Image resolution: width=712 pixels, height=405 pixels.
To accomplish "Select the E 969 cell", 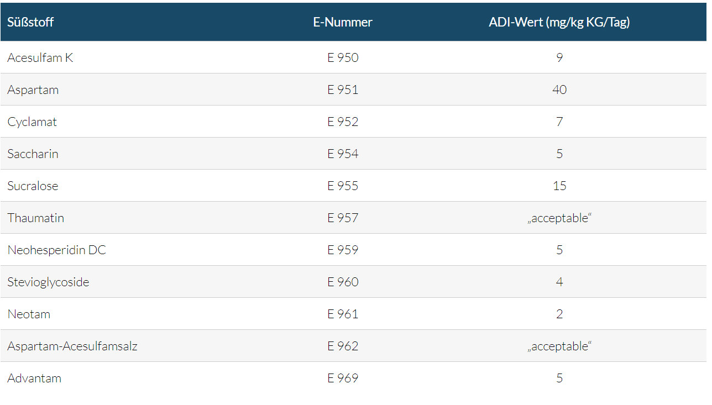I will point(343,378).
